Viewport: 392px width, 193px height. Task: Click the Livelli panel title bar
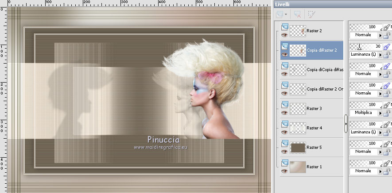pos(333,4)
